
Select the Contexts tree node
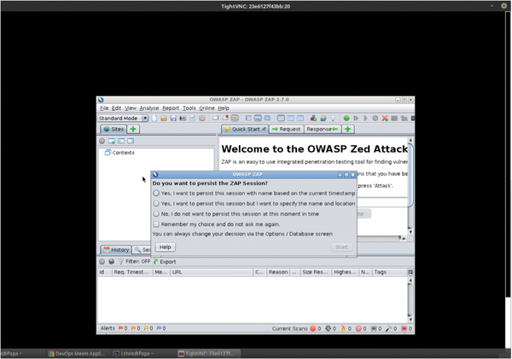coord(119,153)
